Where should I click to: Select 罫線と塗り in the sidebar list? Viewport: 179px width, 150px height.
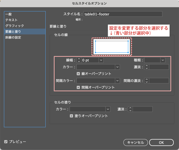(x=13, y=32)
